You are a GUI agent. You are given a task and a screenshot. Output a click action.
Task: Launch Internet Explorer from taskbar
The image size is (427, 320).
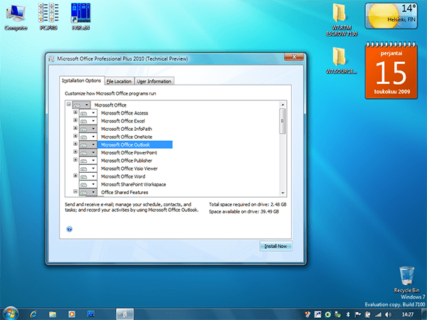point(33,314)
